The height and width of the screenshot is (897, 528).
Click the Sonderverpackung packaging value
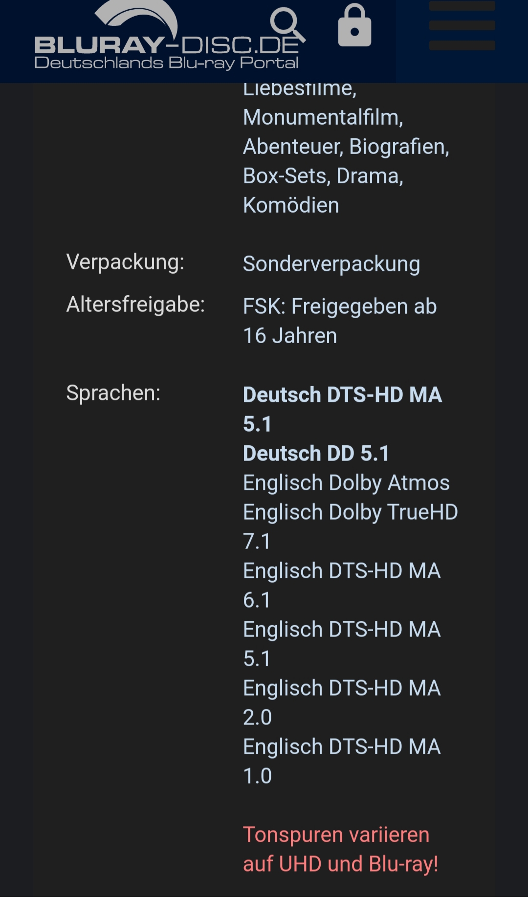pos(331,264)
